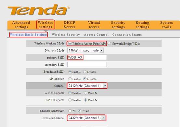Open the Wireless settings tab
The image size is (180, 127).
[45, 25]
